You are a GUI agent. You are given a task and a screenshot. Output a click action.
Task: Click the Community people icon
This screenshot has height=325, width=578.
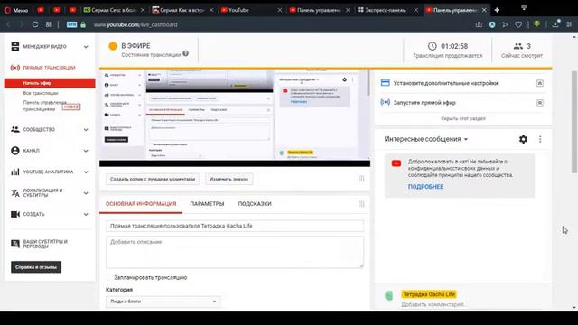point(14,129)
